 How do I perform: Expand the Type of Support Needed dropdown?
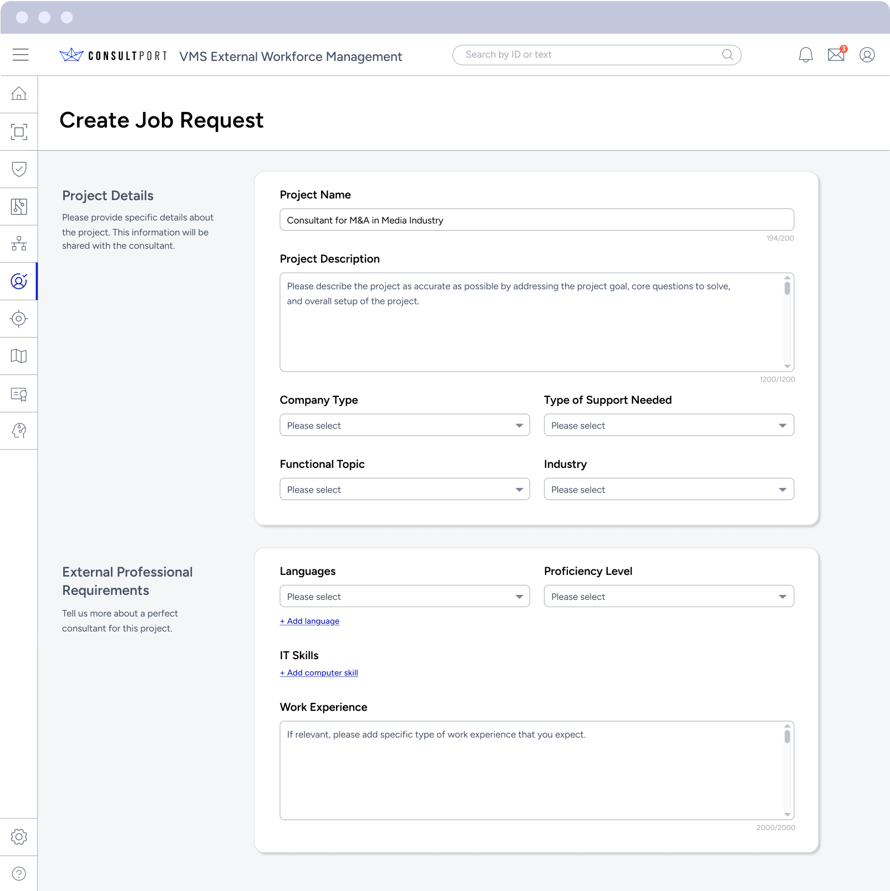[668, 425]
